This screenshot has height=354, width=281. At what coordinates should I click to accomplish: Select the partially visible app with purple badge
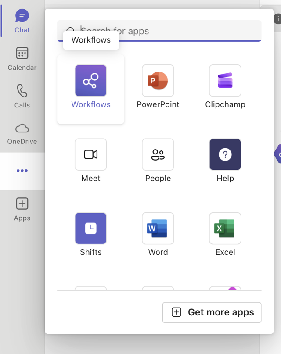(x=225, y=288)
